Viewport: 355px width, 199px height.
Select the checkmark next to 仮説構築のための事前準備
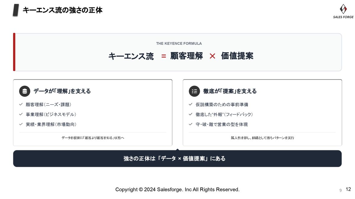pyautogui.click(x=191, y=104)
